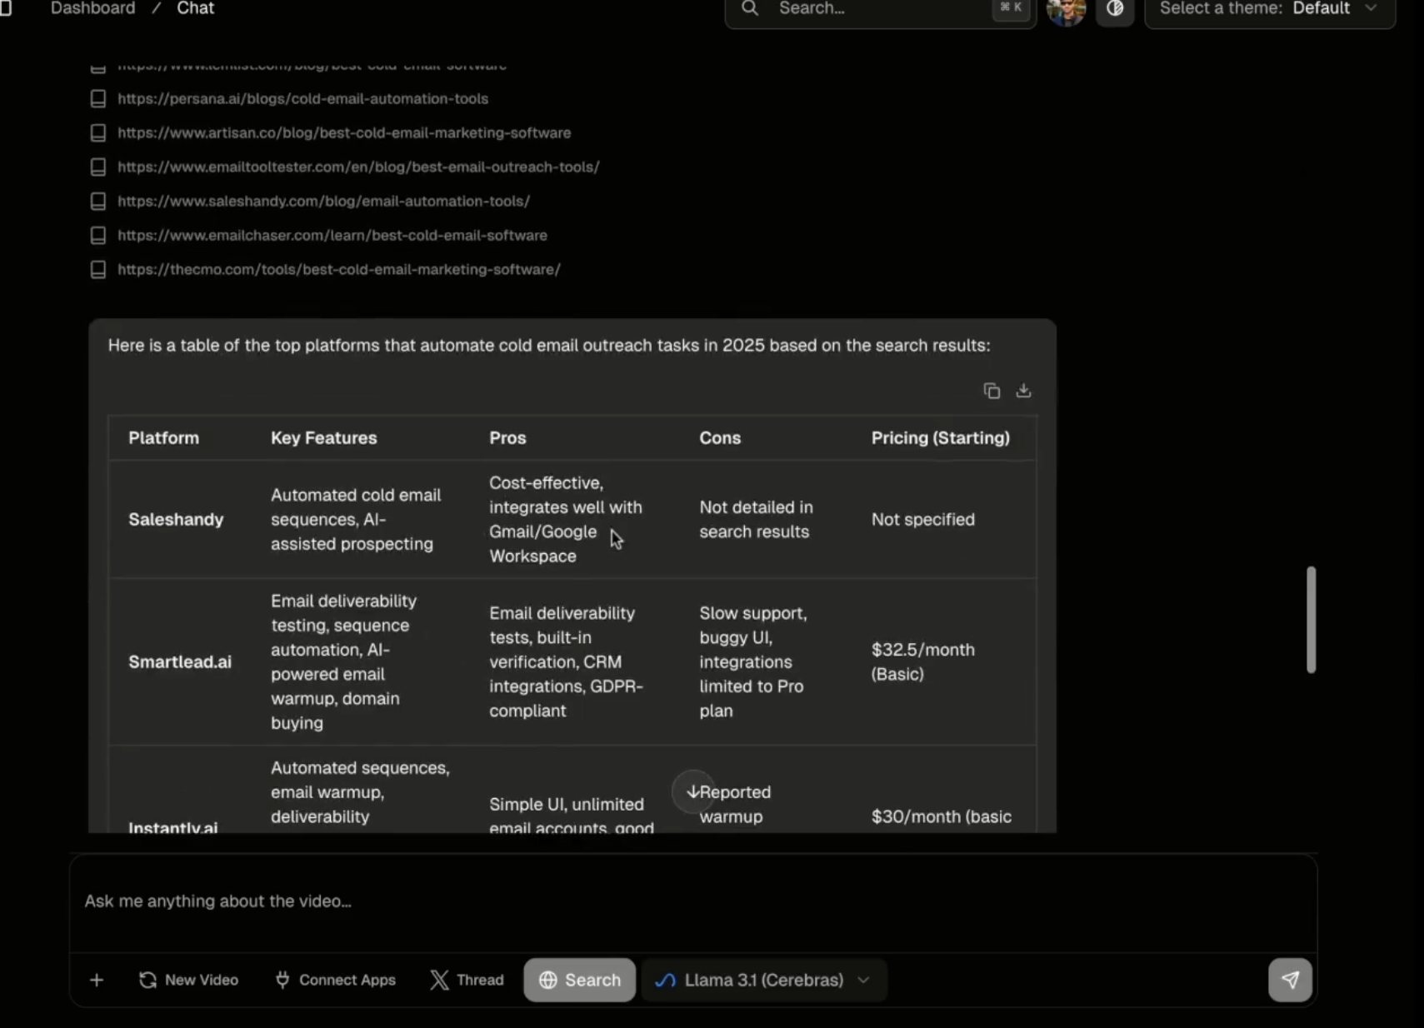Open persana.ai cold-email-automation-tools link
This screenshot has height=1028, width=1424.
click(x=302, y=98)
